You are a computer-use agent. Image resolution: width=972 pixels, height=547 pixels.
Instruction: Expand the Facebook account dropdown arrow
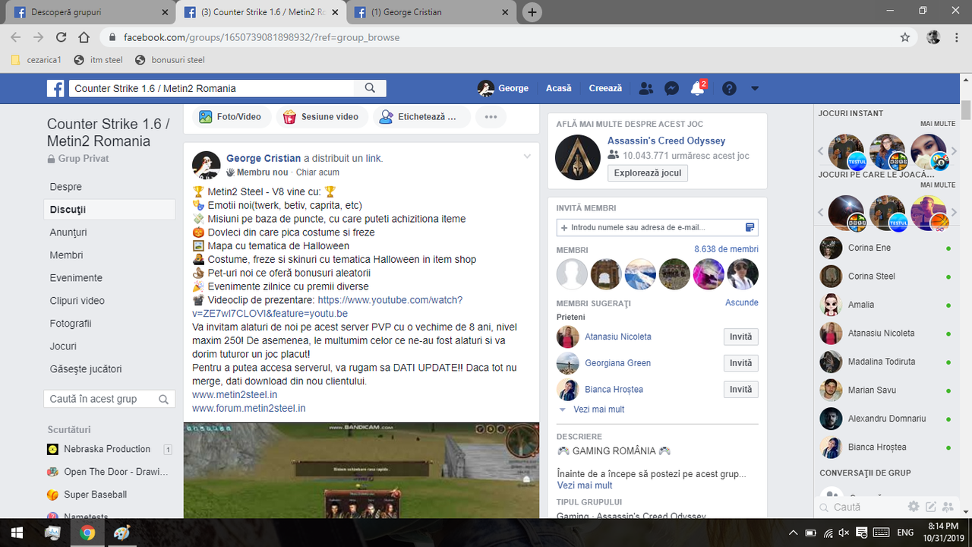pos(755,88)
